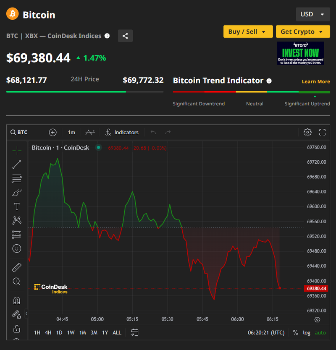Select the trend line drawing tool
Screen dimensions: 336x350
click(x=17, y=165)
